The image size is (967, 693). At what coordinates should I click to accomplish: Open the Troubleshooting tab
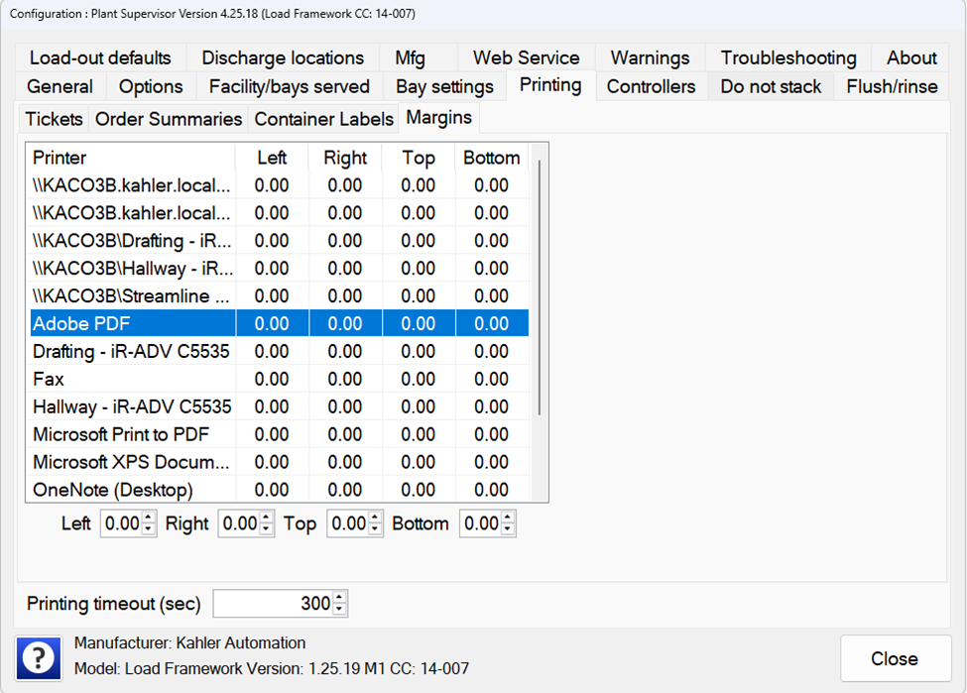tap(787, 58)
